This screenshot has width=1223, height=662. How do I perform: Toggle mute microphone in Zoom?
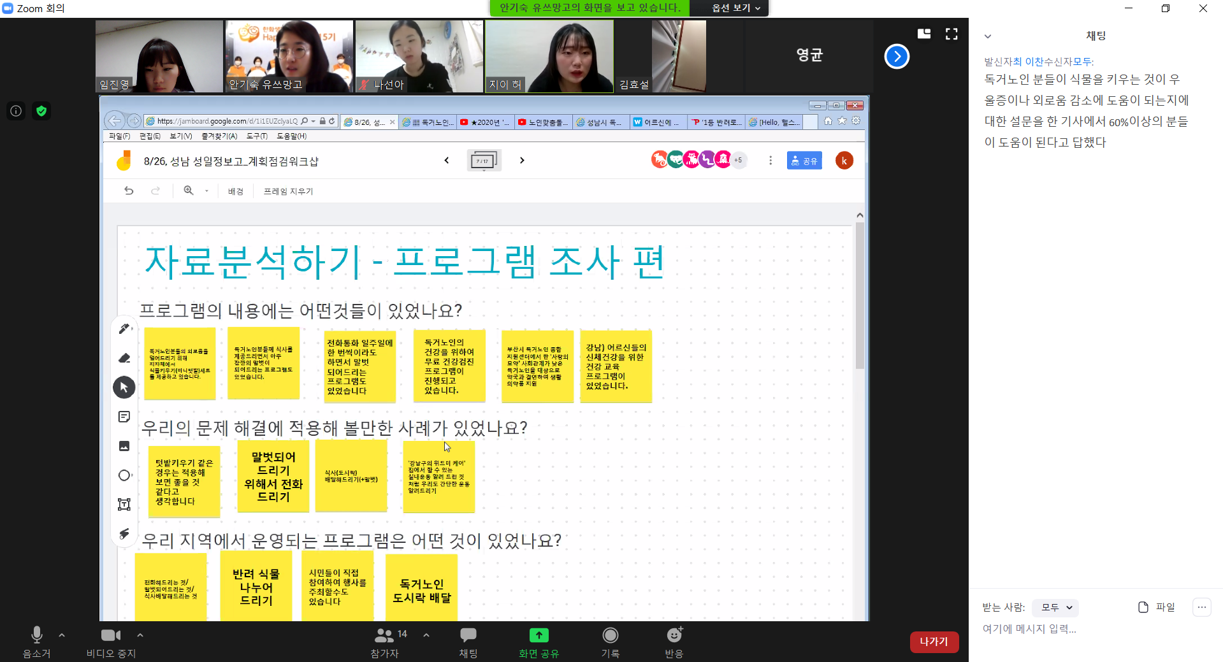[36, 642]
